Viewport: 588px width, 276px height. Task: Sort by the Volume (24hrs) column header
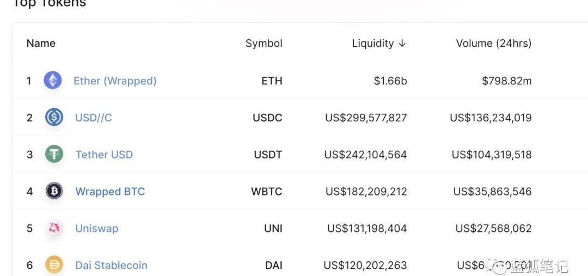click(x=493, y=44)
